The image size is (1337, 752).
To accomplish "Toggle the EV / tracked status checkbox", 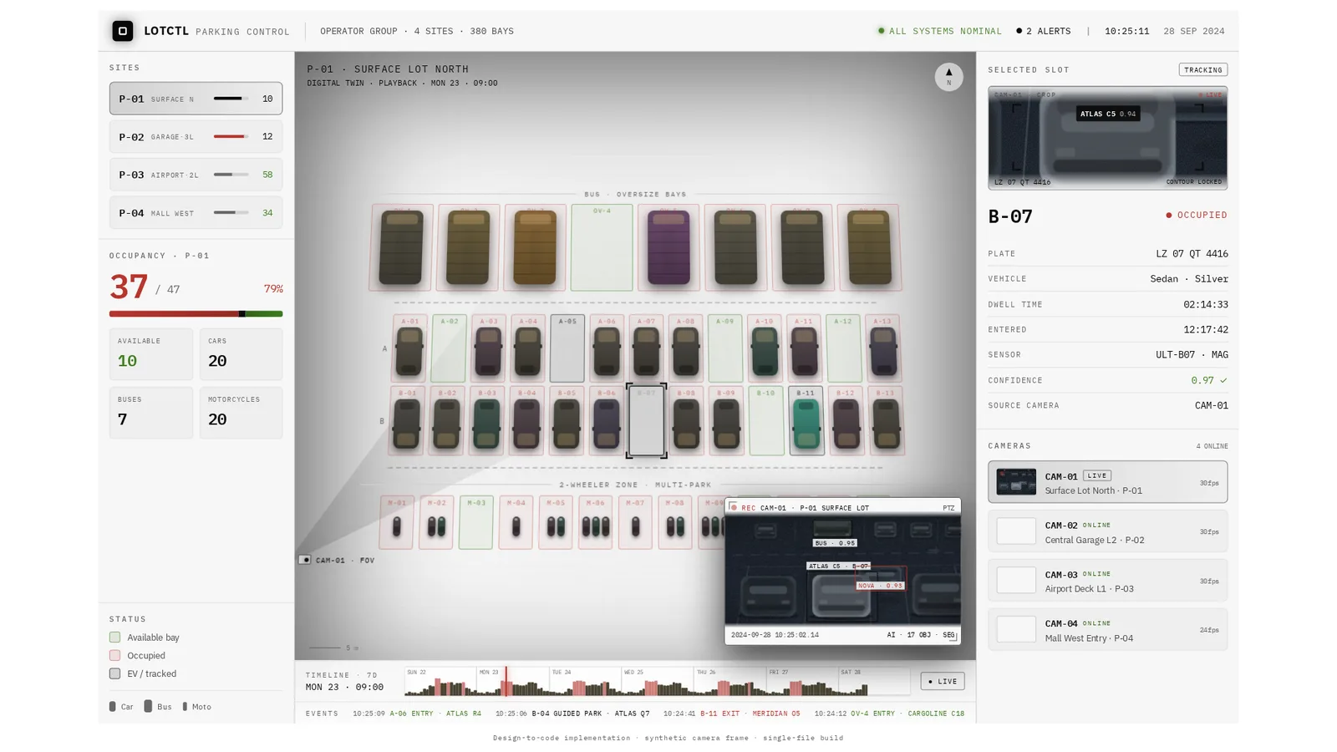I will tap(114, 673).
